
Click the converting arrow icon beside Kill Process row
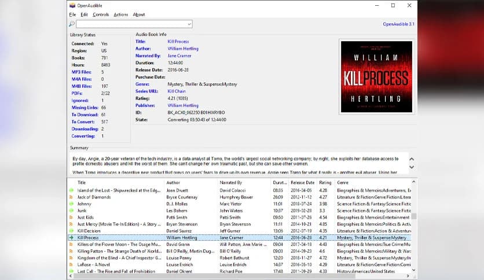pyautogui.click(x=71, y=237)
